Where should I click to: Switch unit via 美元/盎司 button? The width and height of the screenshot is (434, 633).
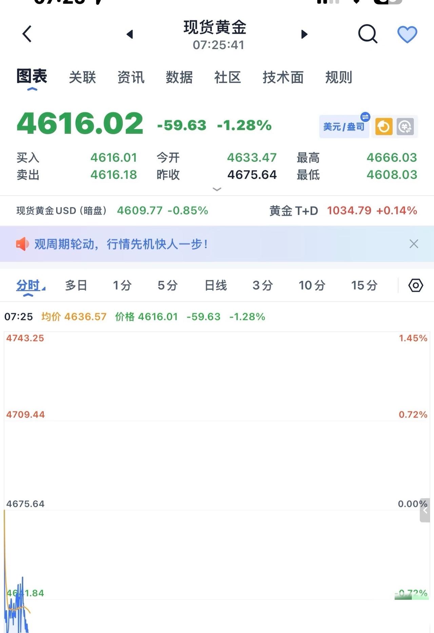344,127
